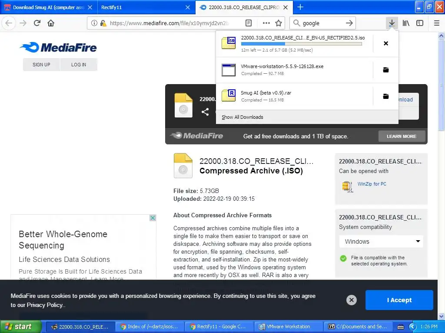The height and width of the screenshot is (333, 445).
Task: Switch to the Rectify11 tab
Action: [141, 7]
